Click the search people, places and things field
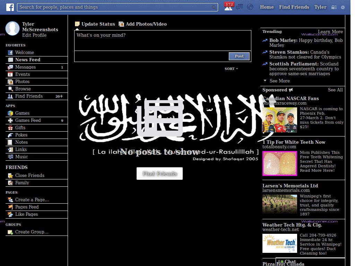 click(118, 7)
